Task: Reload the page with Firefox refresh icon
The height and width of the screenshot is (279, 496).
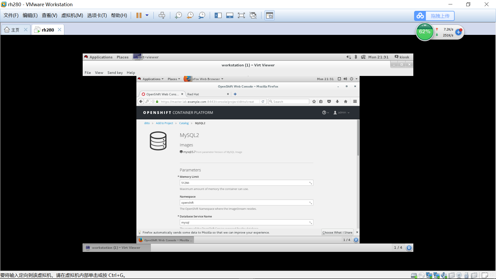Action: click(x=263, y=102)
